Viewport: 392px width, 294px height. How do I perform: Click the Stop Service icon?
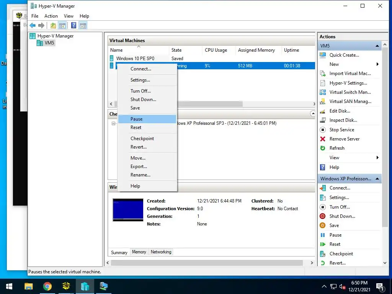coord(323,130)
